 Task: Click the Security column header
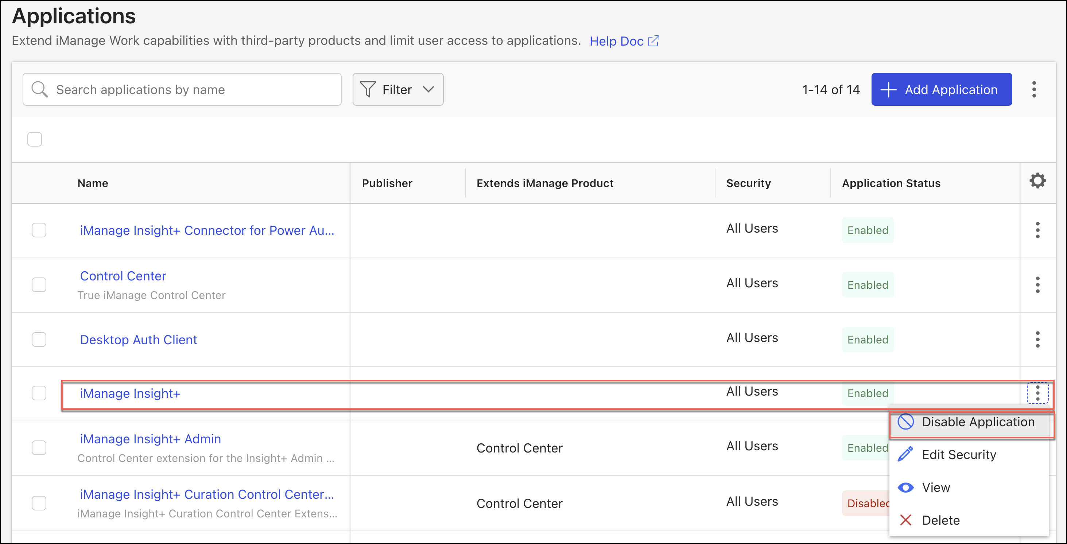(x=748, y=183)
